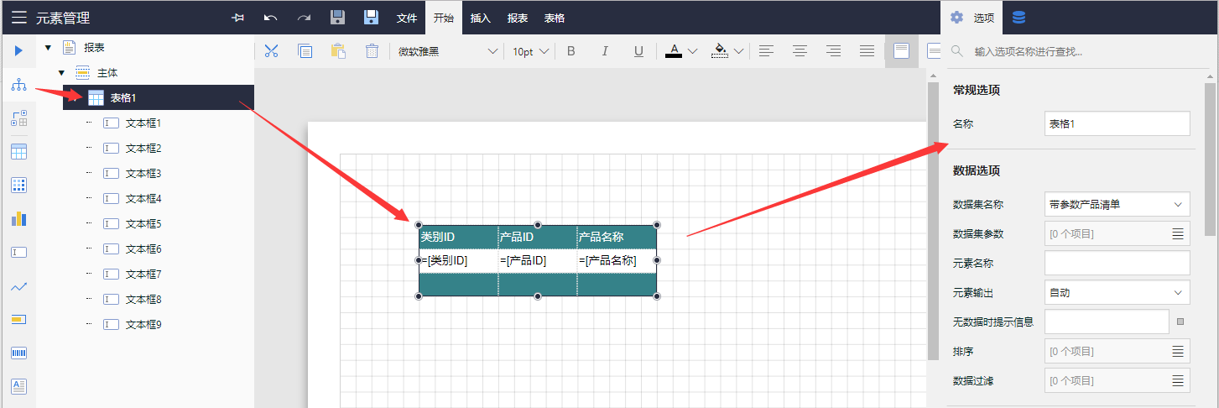Pin the 元素管理 panel
Image resolution: width=1219 pixels, height=408 pixels.
point(238,18)
